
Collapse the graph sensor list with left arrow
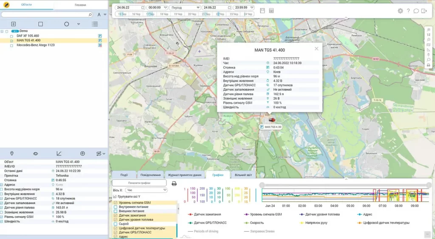pyautogui.click(x=178, y=208)
